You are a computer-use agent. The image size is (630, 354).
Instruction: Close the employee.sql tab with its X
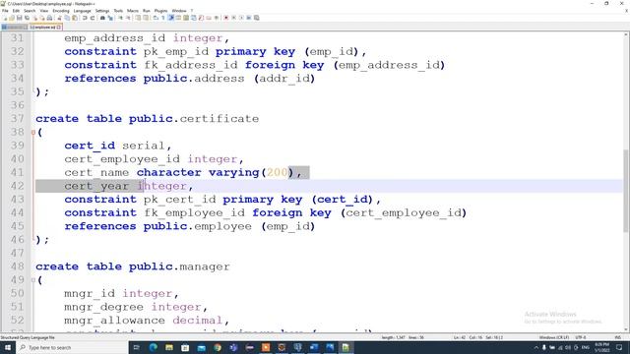point(59,28)
